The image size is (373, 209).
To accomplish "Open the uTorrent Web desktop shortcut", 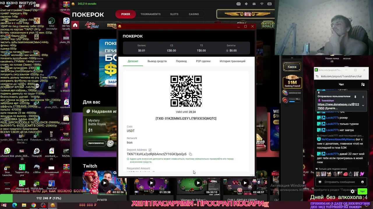I will click(x=7, y=153).
